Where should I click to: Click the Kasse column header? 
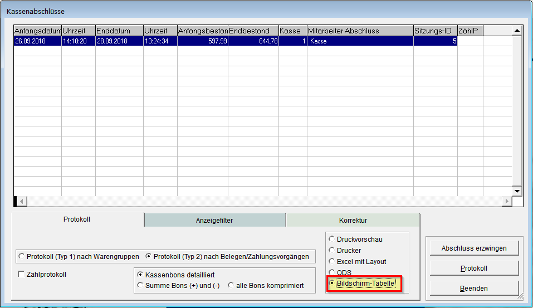tap(293, 31)
